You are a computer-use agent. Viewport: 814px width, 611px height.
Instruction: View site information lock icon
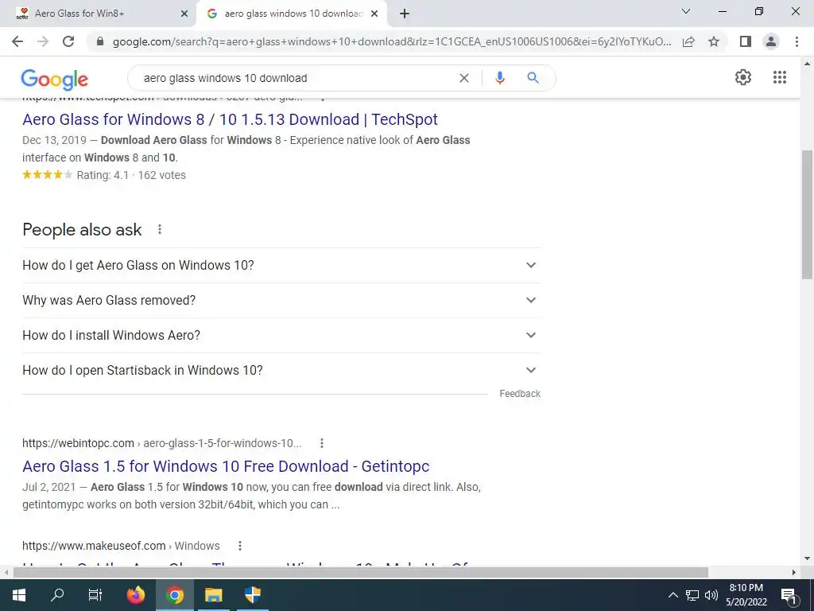coord(100,41)
